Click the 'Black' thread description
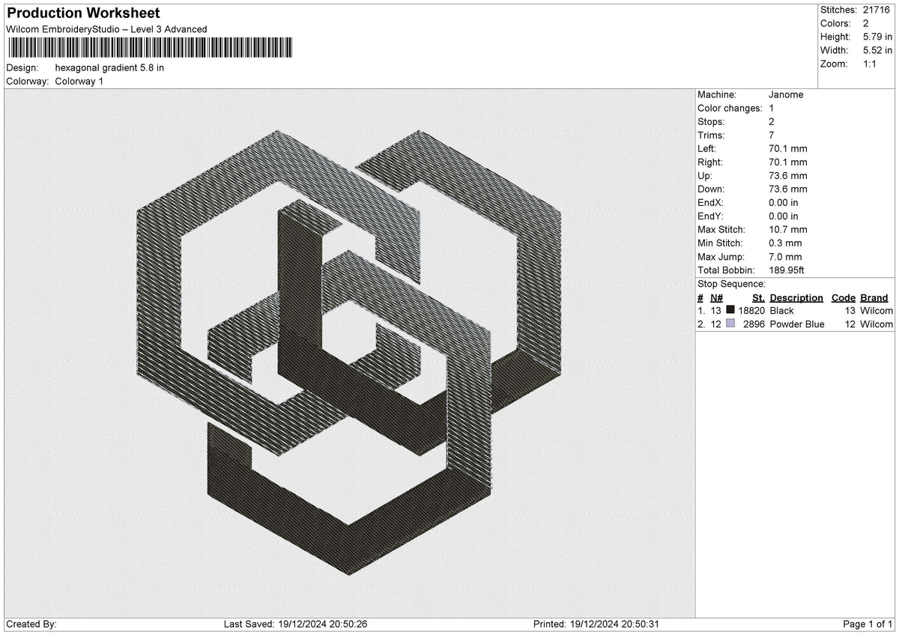The height and width of the screenshot is (635, 899). tap(781, 311)
